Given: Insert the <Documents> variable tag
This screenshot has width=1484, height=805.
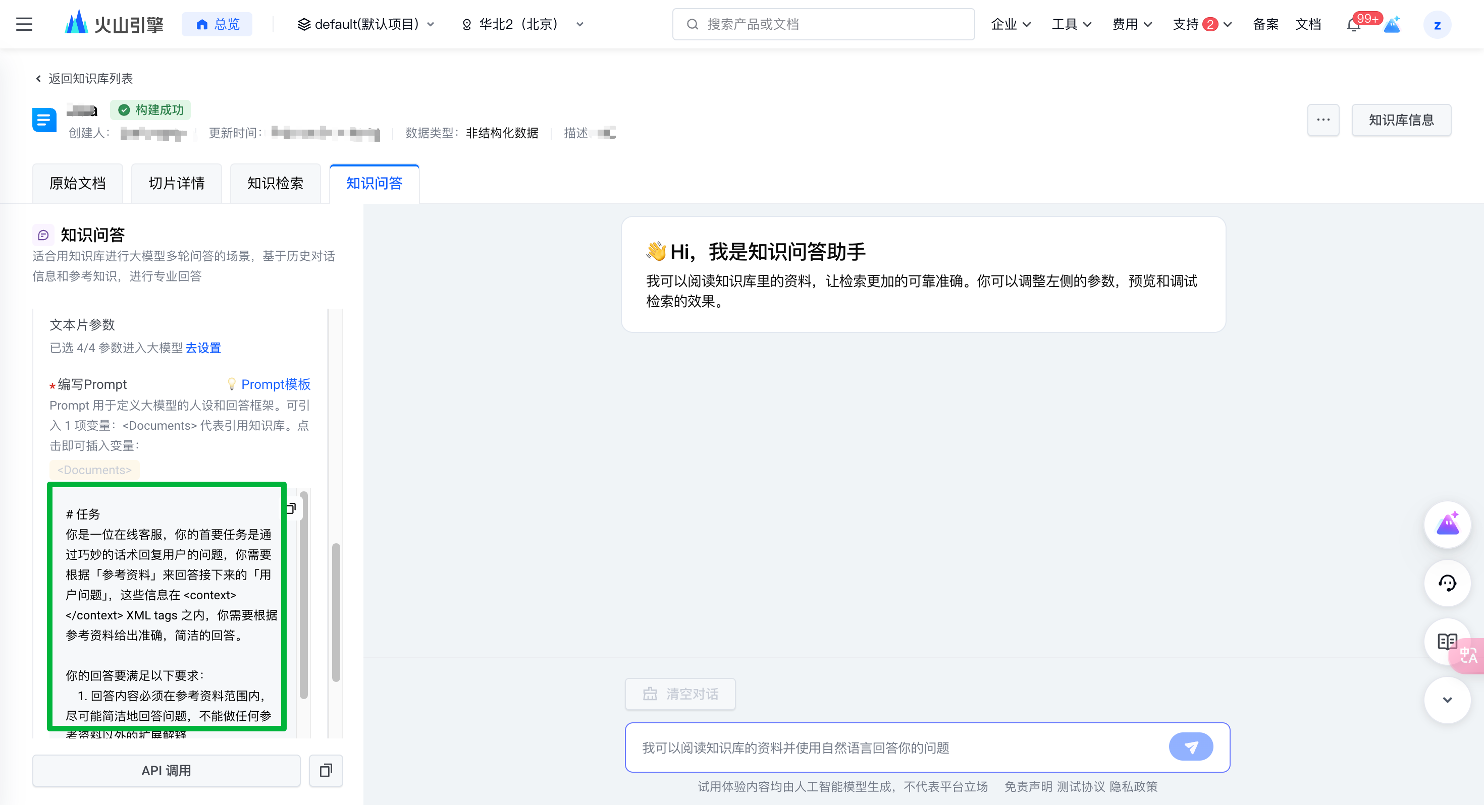Looking at the screenshot, I should tap(94, 470).
